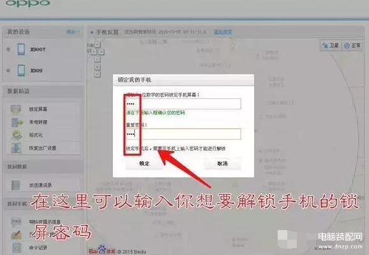Click the 找回数据 section header
Image resolution: width=369 pixels, height=255 pixels.
pyautogui.click(x=43, y=167)
